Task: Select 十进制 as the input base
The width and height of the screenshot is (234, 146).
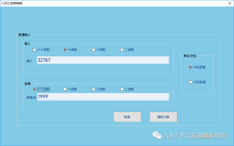Action: pyautogui.click(x=65, y=50)
